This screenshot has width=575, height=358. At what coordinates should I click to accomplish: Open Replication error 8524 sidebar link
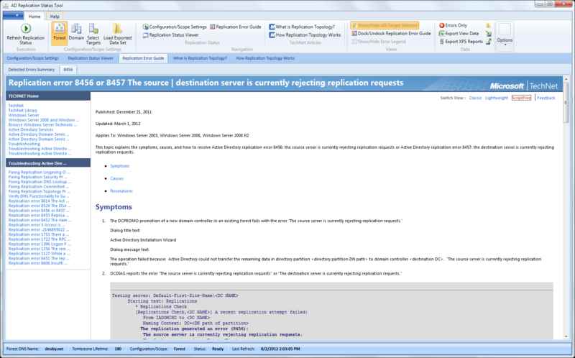pyautogui.click(x=39, y=206)
